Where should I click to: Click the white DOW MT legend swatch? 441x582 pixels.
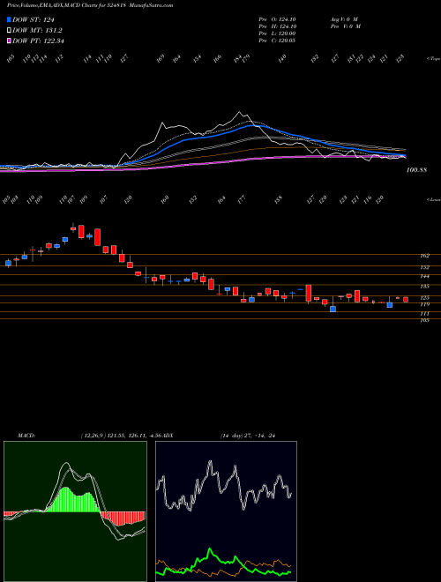click(x=10, y=31)
